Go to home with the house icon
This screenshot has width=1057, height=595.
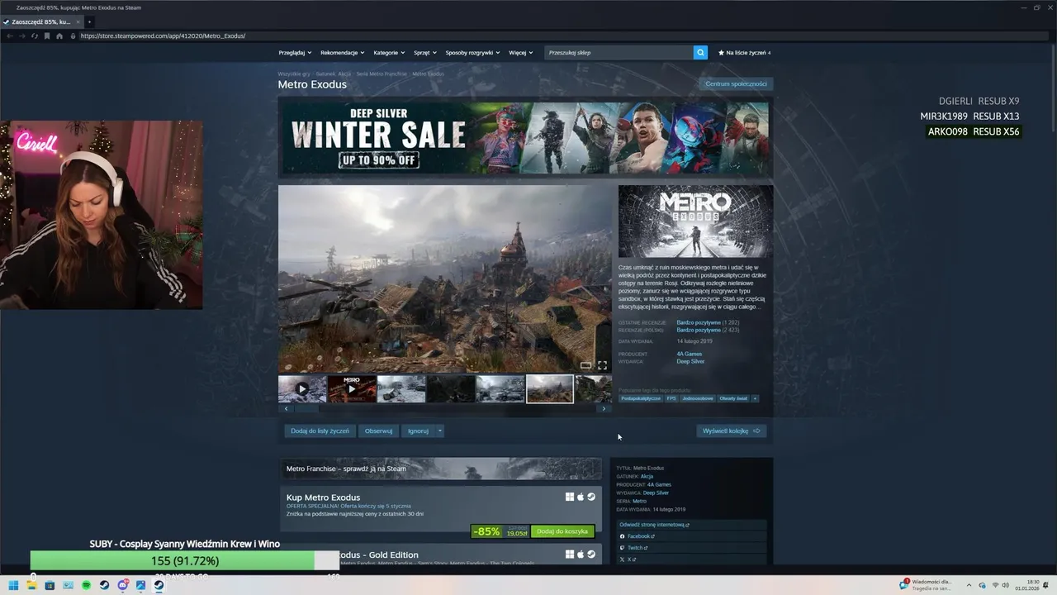59,36
